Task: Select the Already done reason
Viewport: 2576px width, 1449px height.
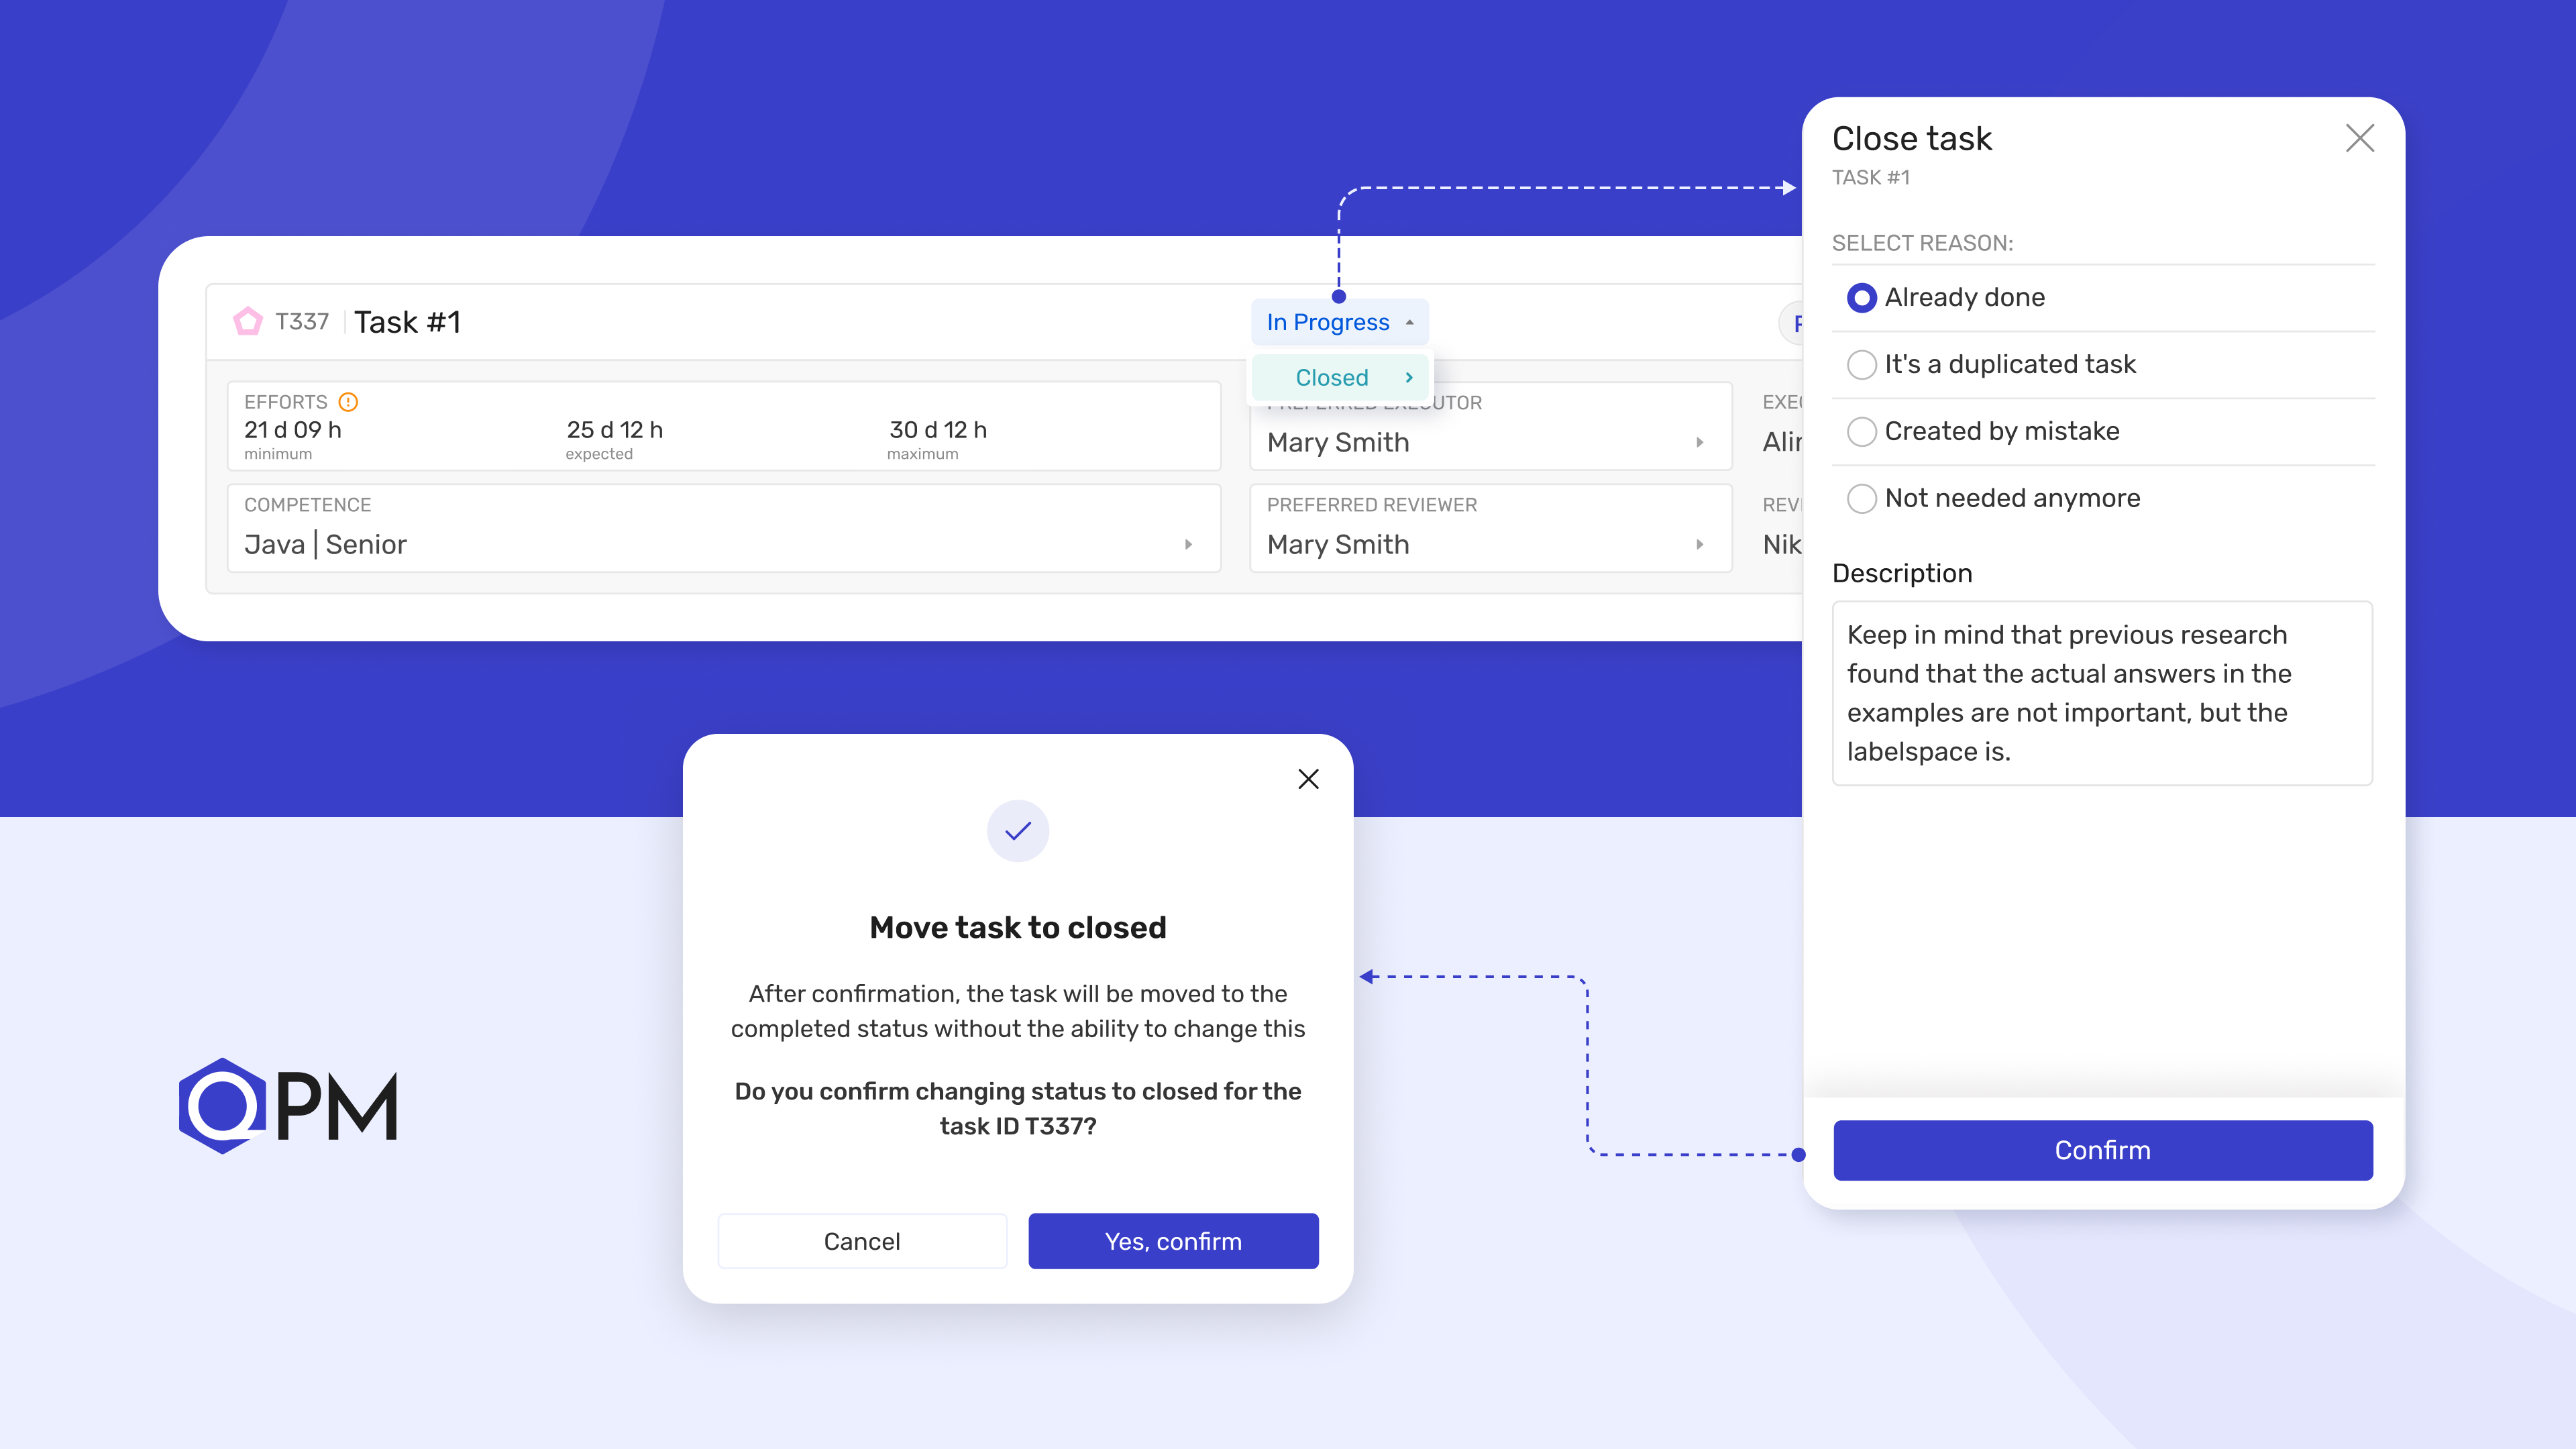Action: click(1861, 298)
